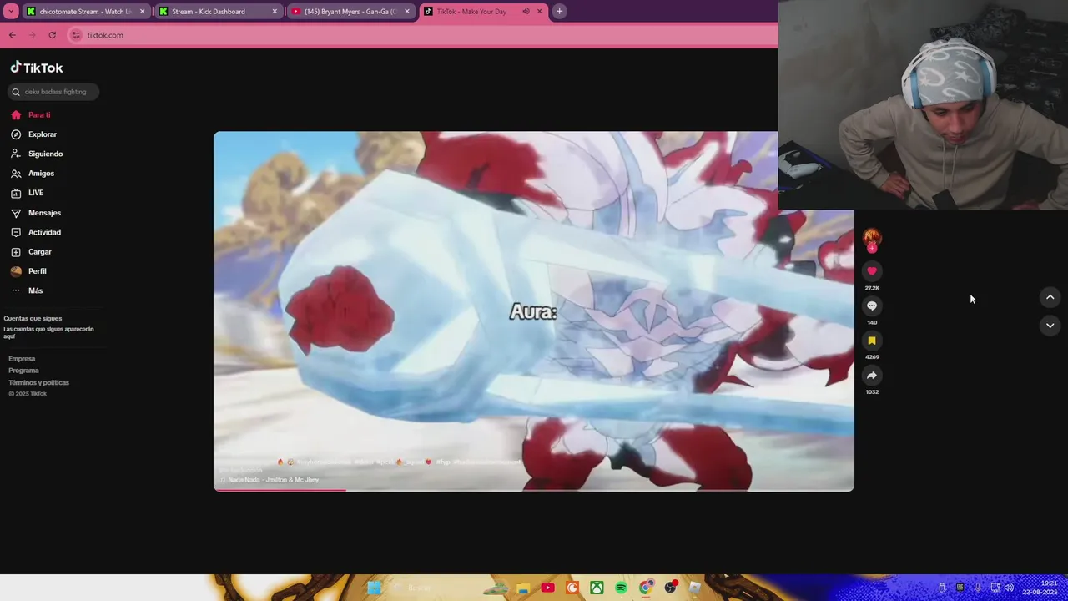This screenshot has width=1068, height=601.
Task: Open the Perfil page
Action: tap(38, 271)
